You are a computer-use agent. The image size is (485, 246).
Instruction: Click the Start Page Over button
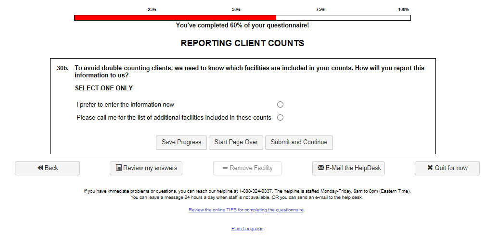(236, 142)
